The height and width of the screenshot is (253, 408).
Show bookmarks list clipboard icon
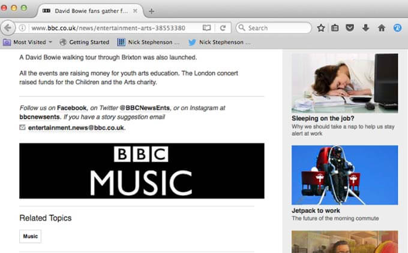[335, 28]
